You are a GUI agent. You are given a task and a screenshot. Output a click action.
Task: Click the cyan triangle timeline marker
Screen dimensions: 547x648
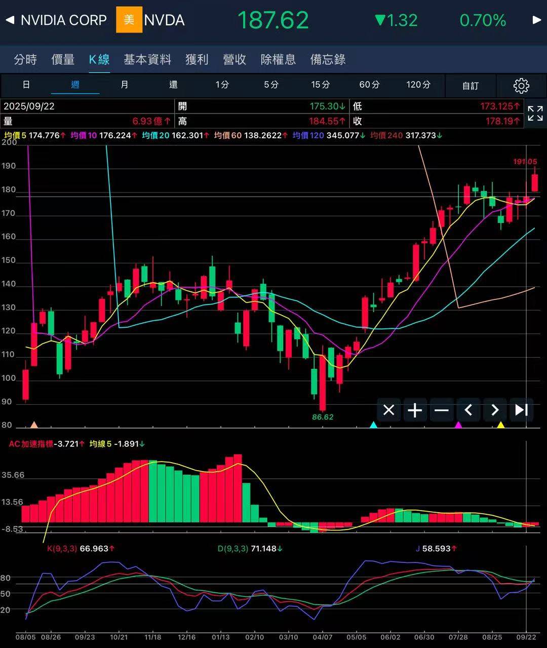[x=374, y=425]
